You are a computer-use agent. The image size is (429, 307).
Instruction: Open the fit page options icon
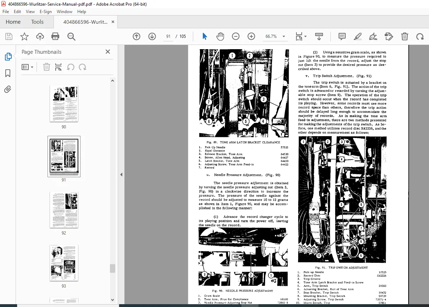pyautogui.click(x=301, y=36)
